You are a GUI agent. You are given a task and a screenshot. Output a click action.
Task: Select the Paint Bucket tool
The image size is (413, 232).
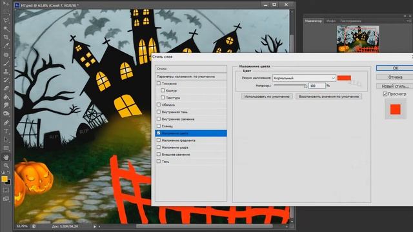point(6,97)
